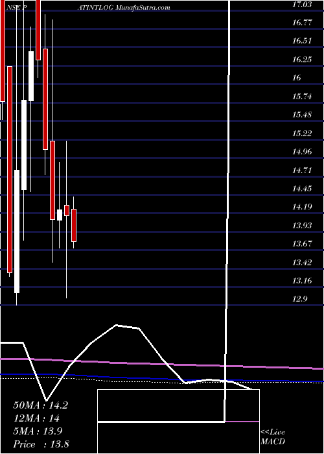The image size is (324, 454).
Task: Click the 13.42 price axis label
Action: [303, 262]
